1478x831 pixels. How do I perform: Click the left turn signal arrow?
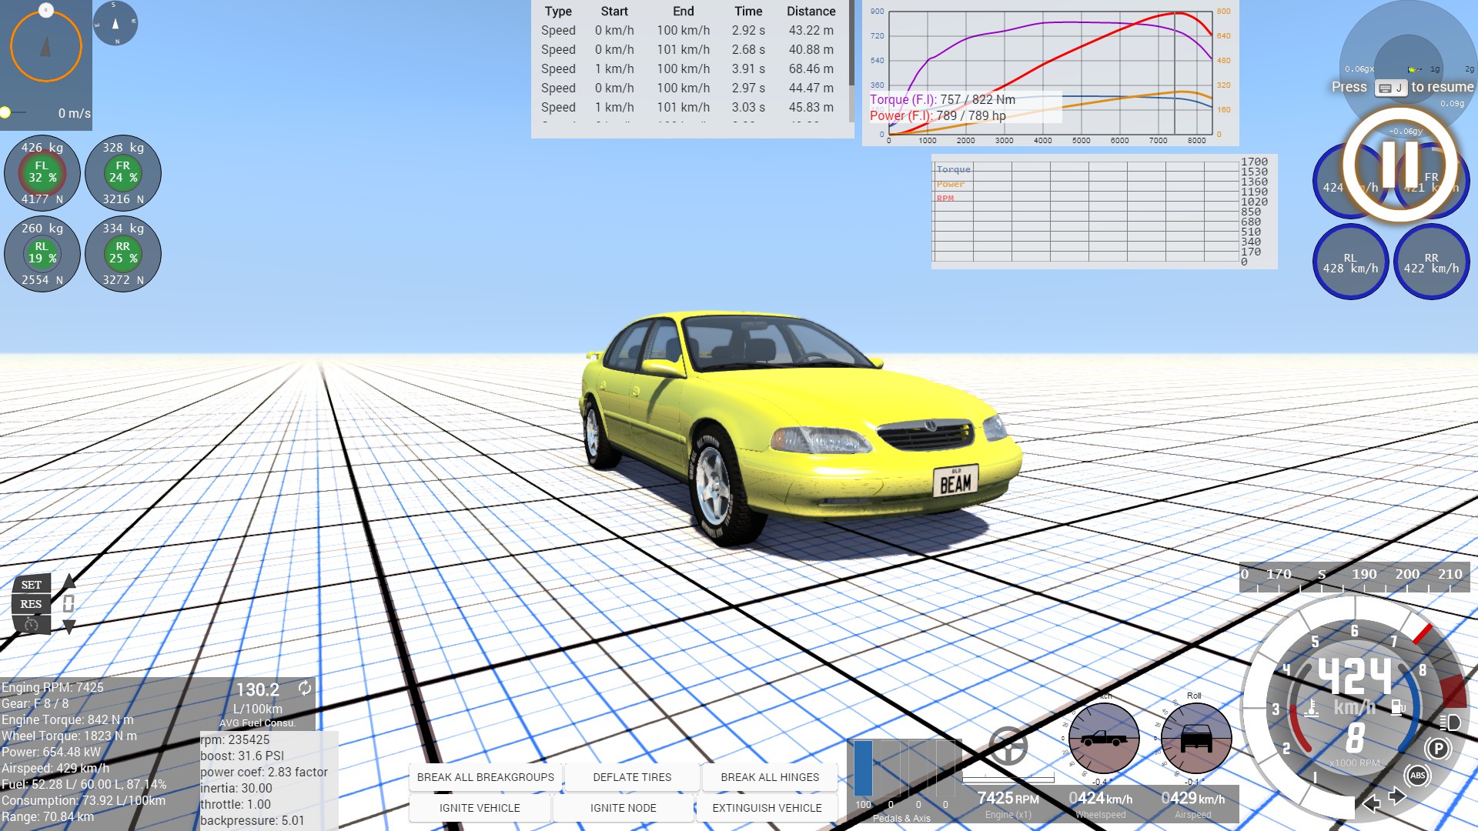(x=1371, y=803)
